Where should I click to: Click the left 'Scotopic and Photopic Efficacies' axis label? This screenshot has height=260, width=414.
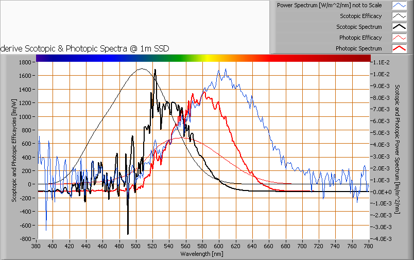pyautogui.click(x=14, y=150)
